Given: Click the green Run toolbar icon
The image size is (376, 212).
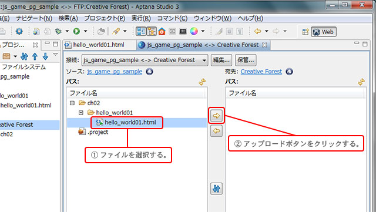Looking at the screenshot, I should point(76,31).
